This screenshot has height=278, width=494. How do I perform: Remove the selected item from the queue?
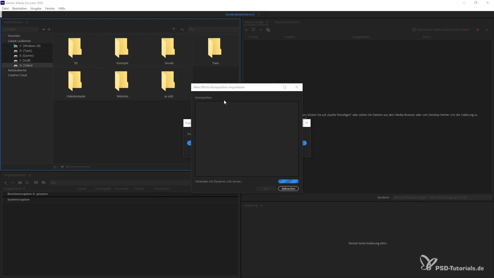coord(261,30)
